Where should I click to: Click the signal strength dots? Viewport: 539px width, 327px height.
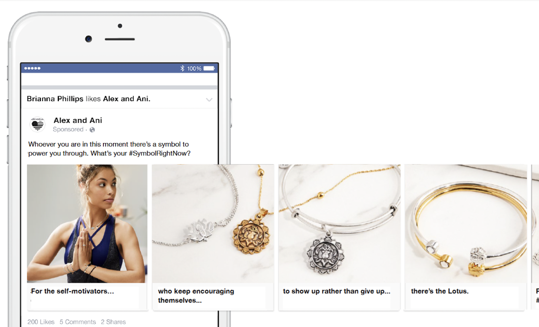point(32,68)
